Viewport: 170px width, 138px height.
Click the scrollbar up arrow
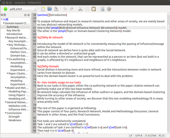click(169, 14)
